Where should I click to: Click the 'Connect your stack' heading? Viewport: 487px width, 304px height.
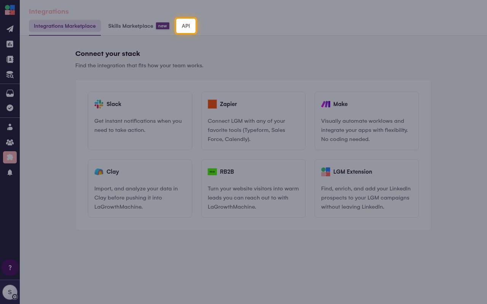pyautogui.click(x=108, y=54)
